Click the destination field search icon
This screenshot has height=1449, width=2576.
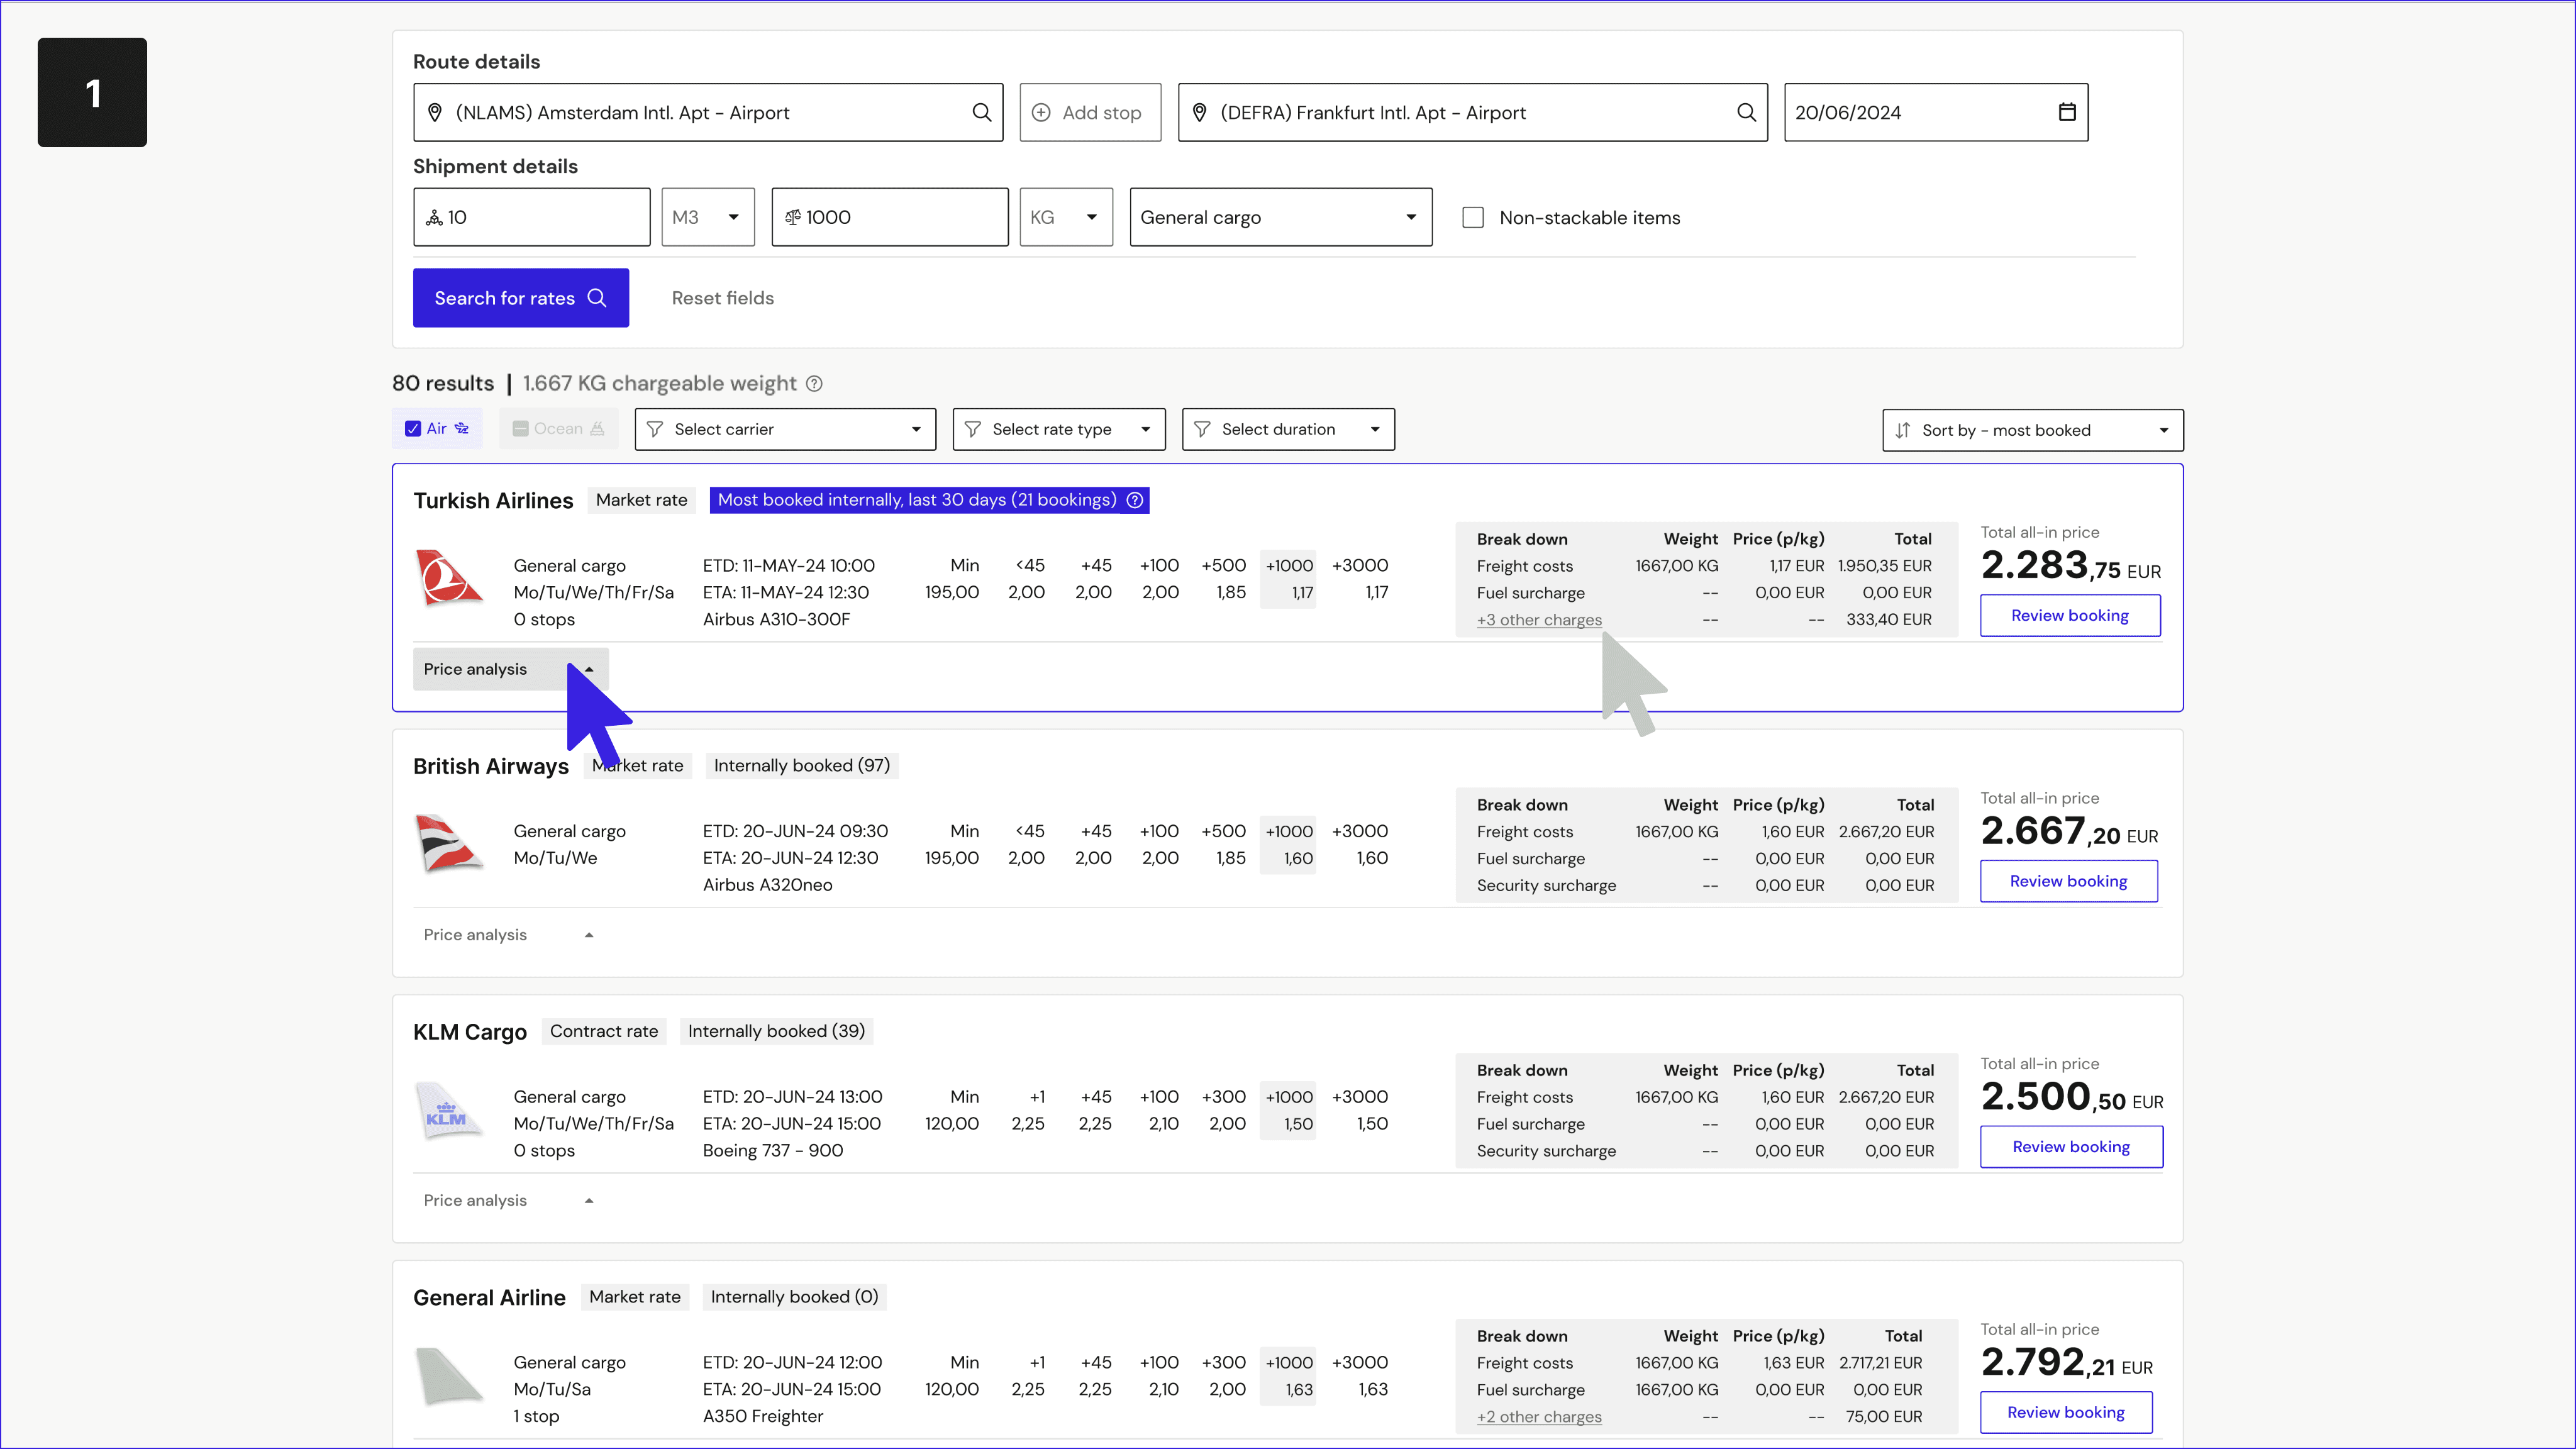pos(1746,112)
